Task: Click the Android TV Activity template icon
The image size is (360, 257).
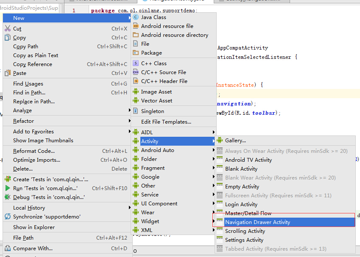Action: [x=220, y=160]
